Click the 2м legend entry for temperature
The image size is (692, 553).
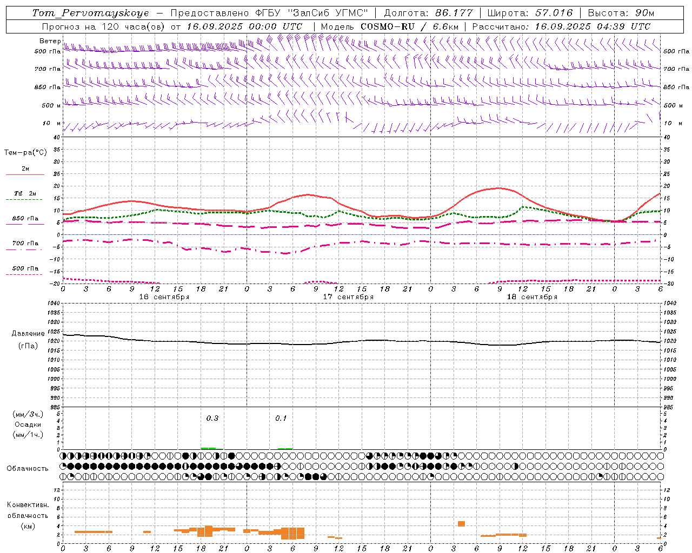(25, 168)
